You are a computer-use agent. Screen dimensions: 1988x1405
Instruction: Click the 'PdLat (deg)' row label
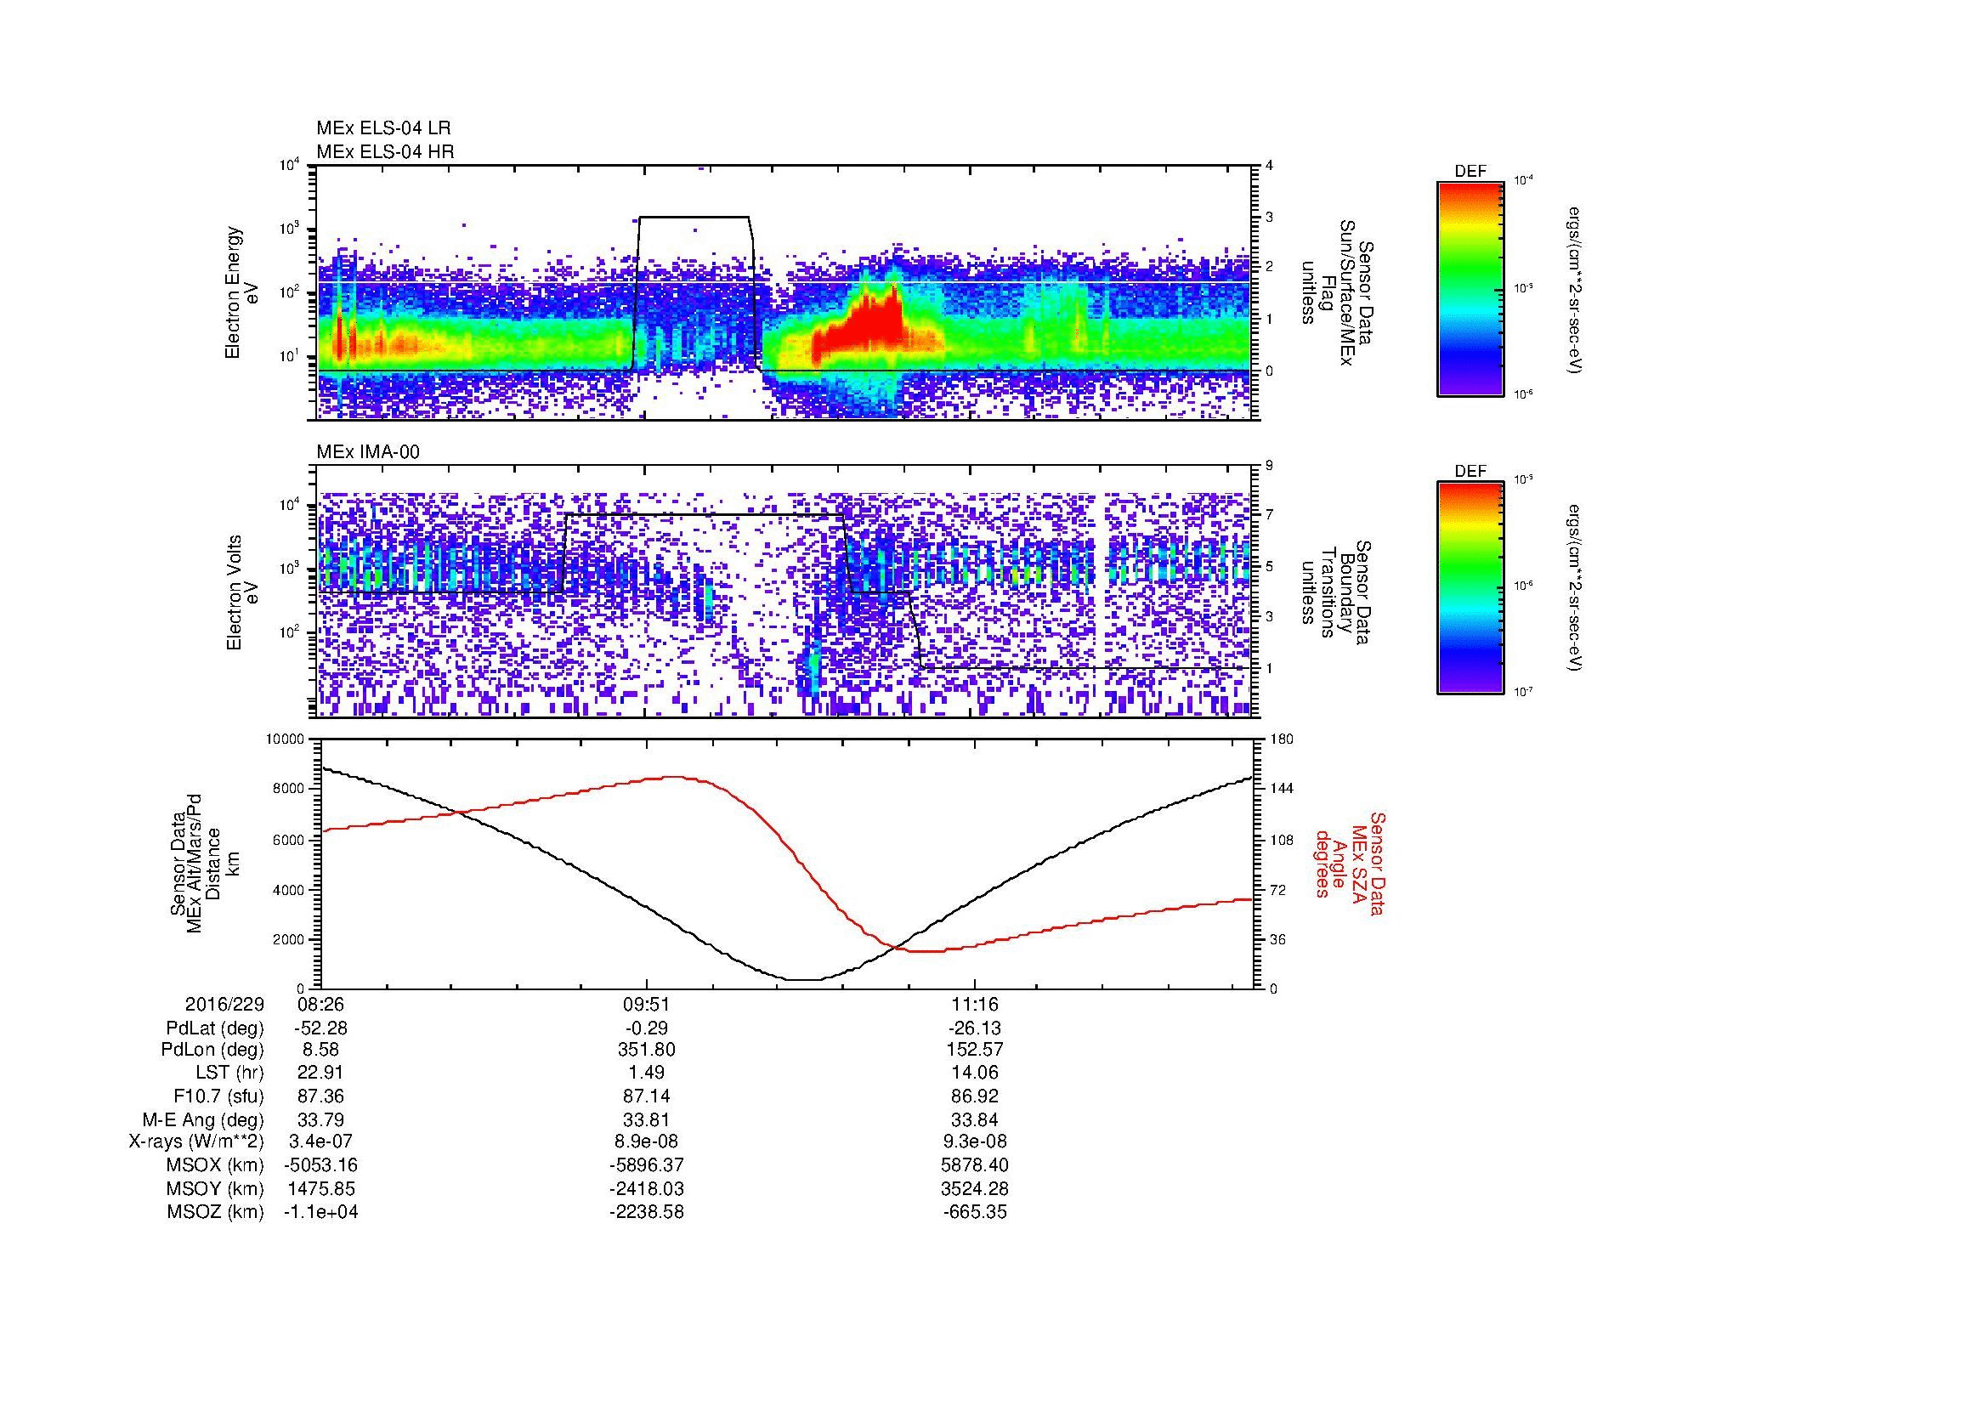pos(215,1028)
